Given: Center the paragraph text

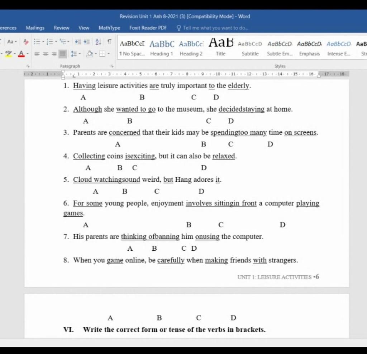Looking at the screenshot, I should click(46, 54).
